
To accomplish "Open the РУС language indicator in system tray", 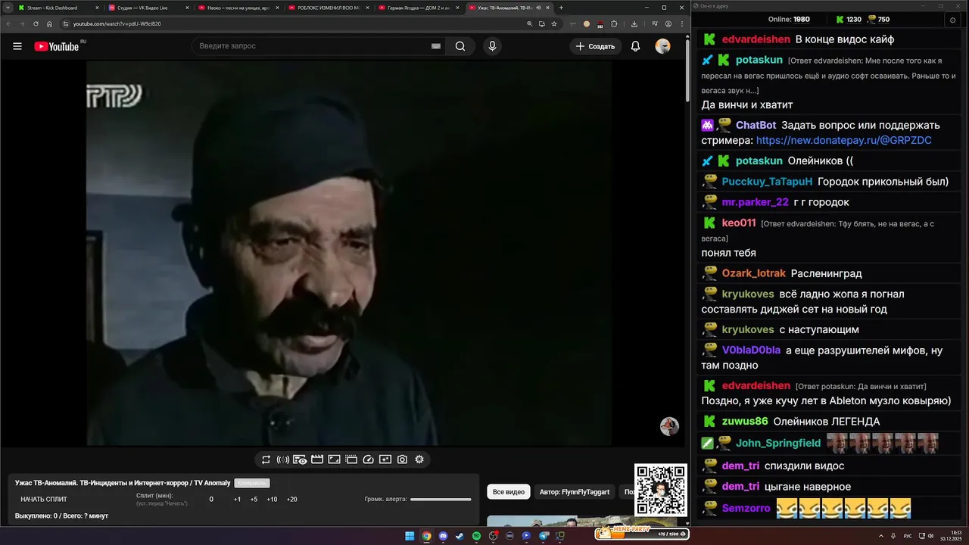I will coord(908,536).
